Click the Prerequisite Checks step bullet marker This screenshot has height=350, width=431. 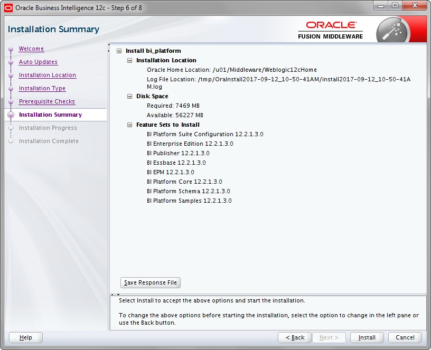point(11,102)
